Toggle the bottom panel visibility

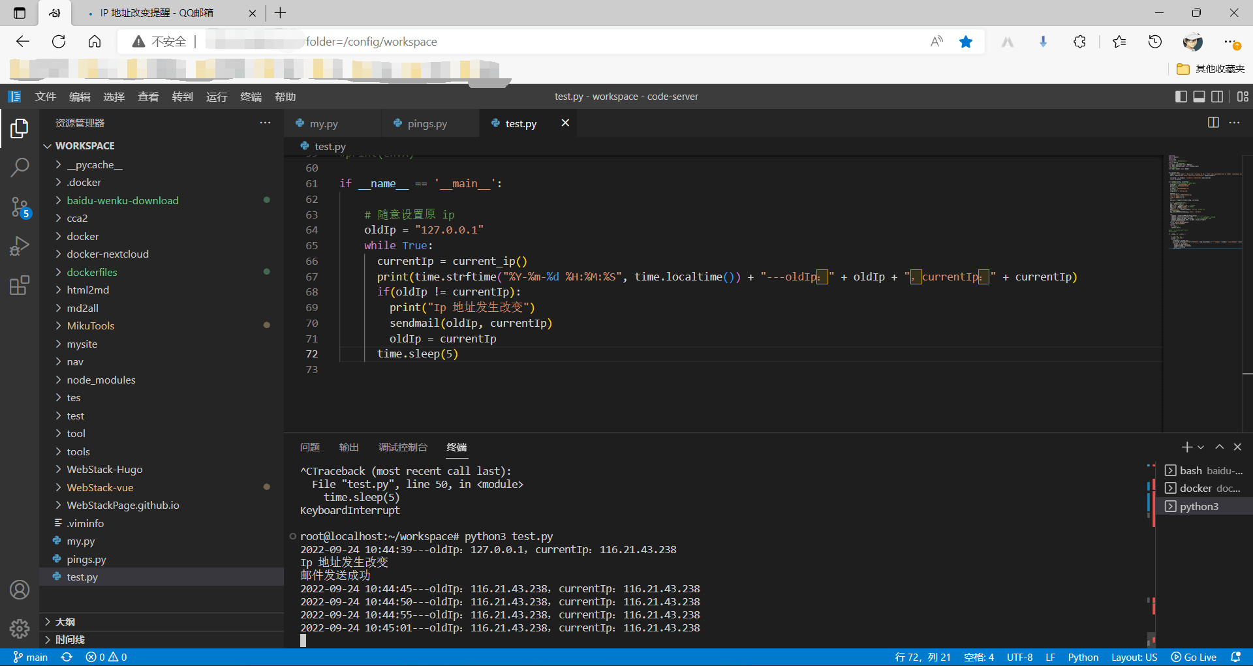[1199, 97]
